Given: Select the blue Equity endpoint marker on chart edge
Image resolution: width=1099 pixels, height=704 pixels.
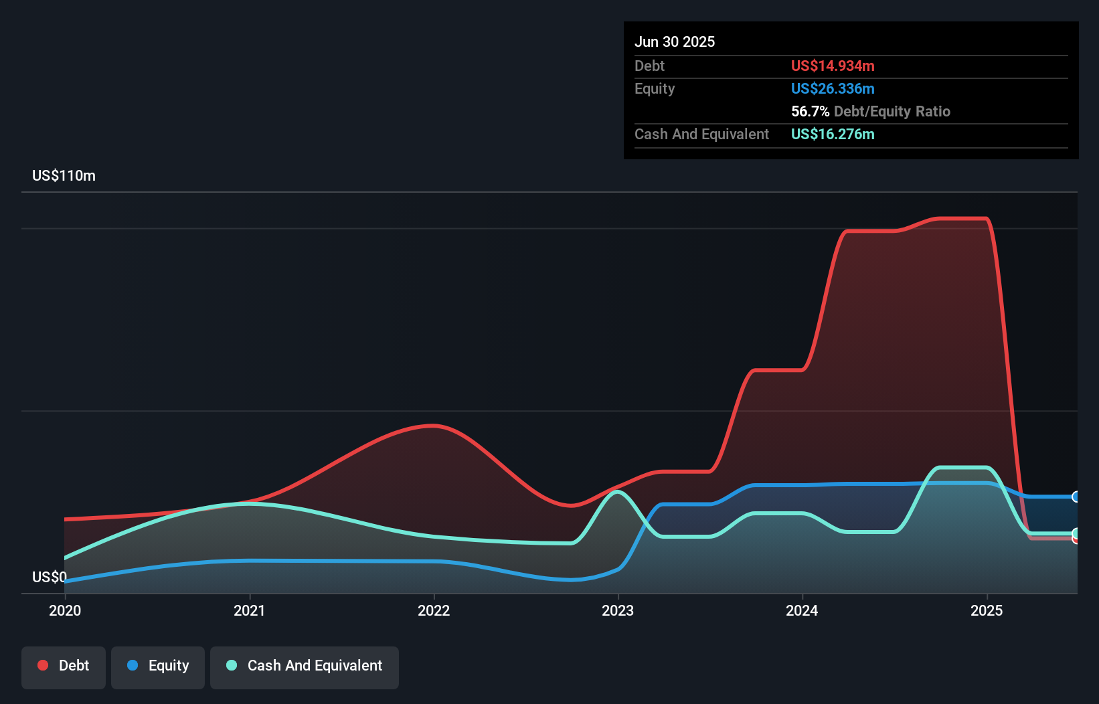Looking at the screenshot, I should [1076, 497].
